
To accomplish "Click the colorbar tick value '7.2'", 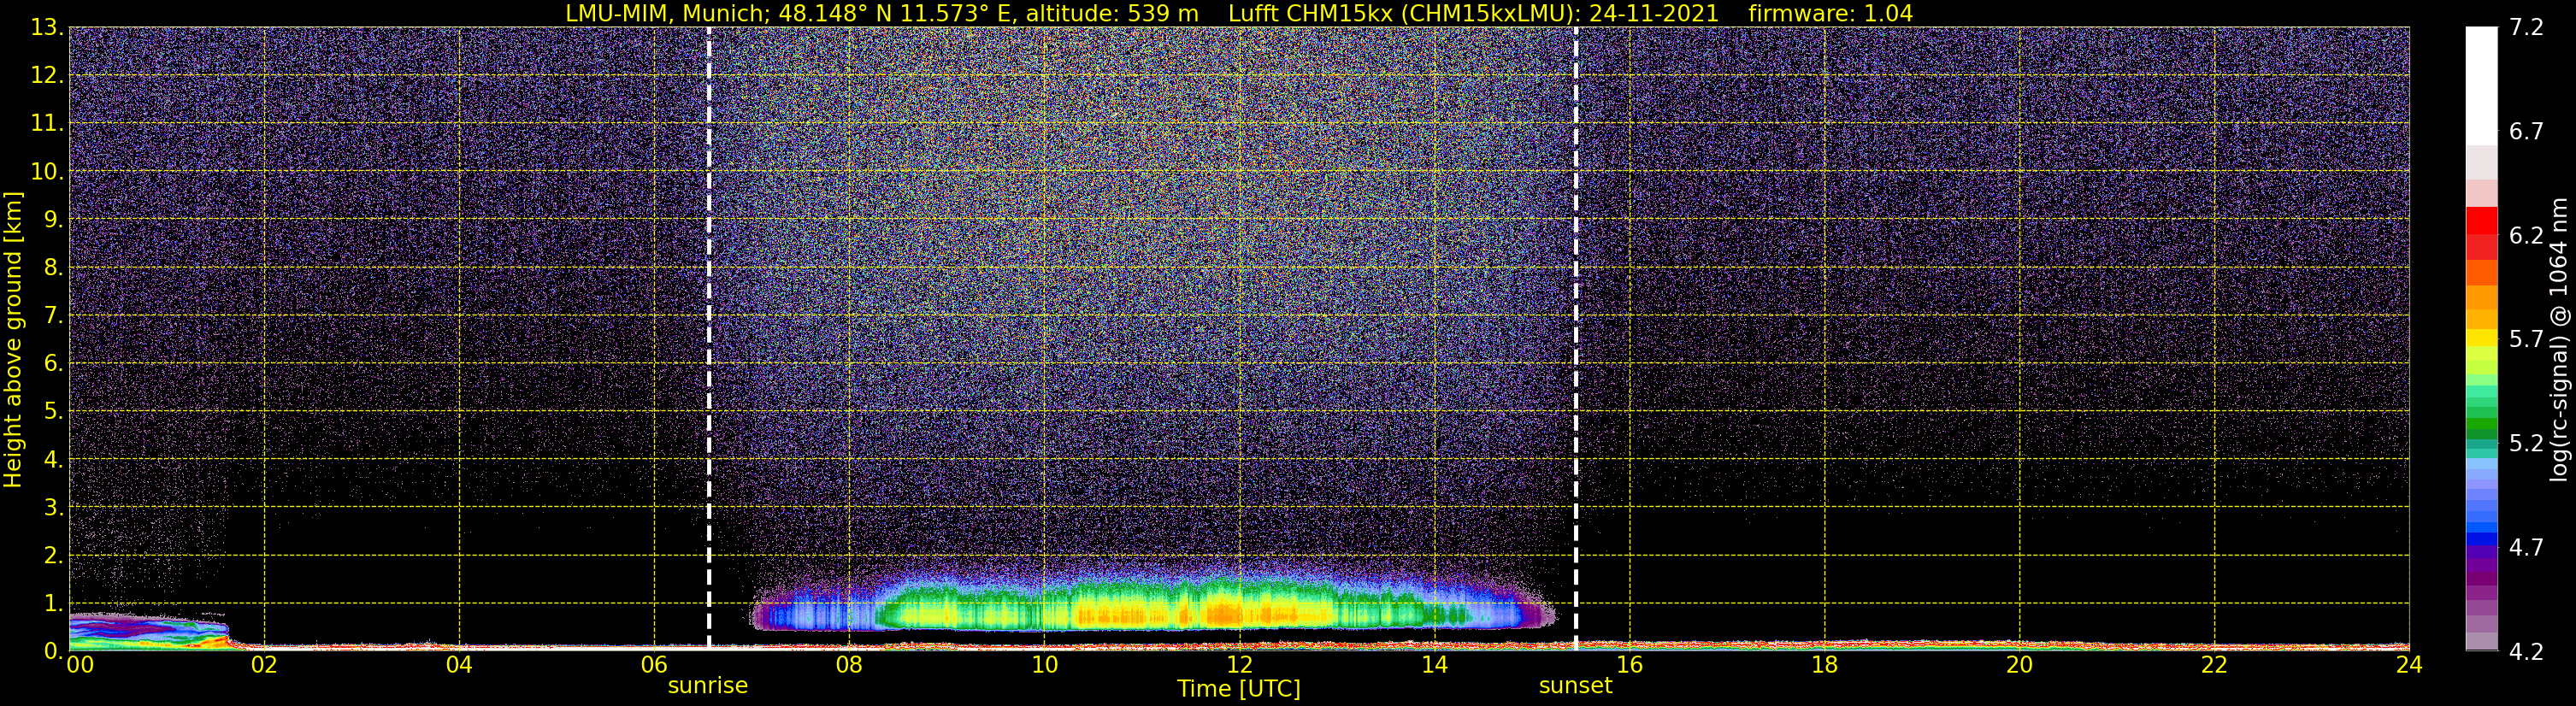I will tap(2526, 27).
